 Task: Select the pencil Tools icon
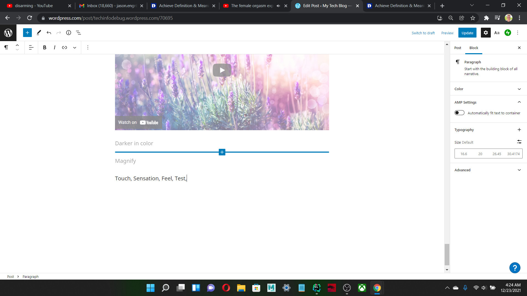(x=39, y=33)
